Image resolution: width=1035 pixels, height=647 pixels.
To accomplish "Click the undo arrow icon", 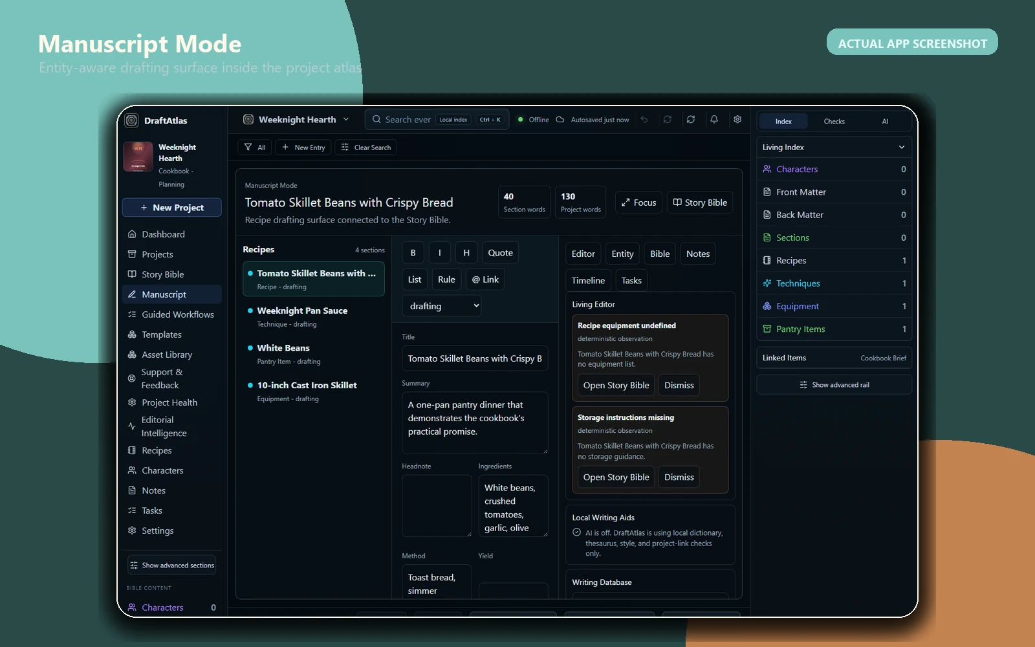I will point(644,120).
